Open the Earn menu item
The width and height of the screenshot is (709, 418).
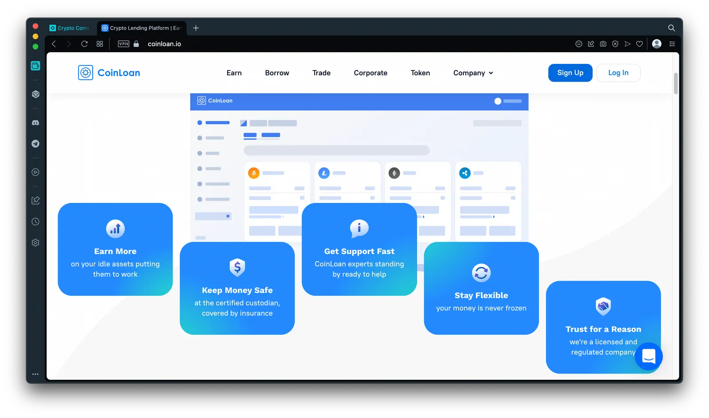pos(234,73)
